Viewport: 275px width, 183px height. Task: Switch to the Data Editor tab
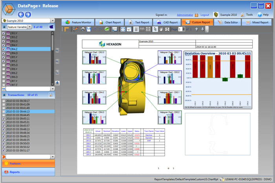pyautogui.click(x=227, y=22)
